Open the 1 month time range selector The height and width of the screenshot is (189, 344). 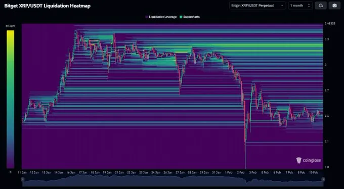point(300,6)
